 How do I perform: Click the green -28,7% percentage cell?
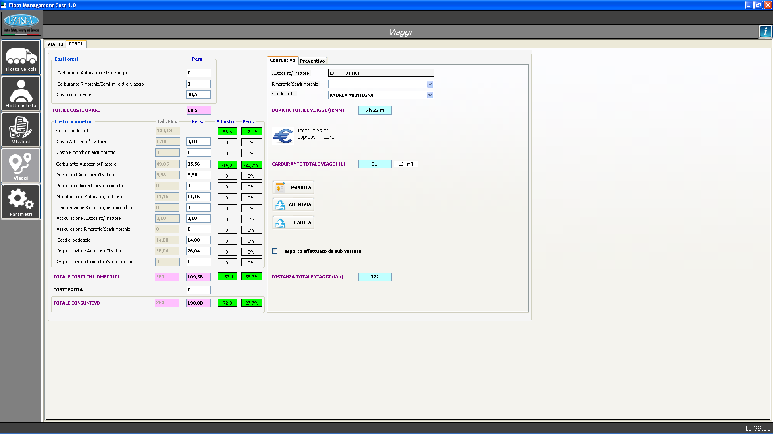pyautogui.click(x=251, y=165)
